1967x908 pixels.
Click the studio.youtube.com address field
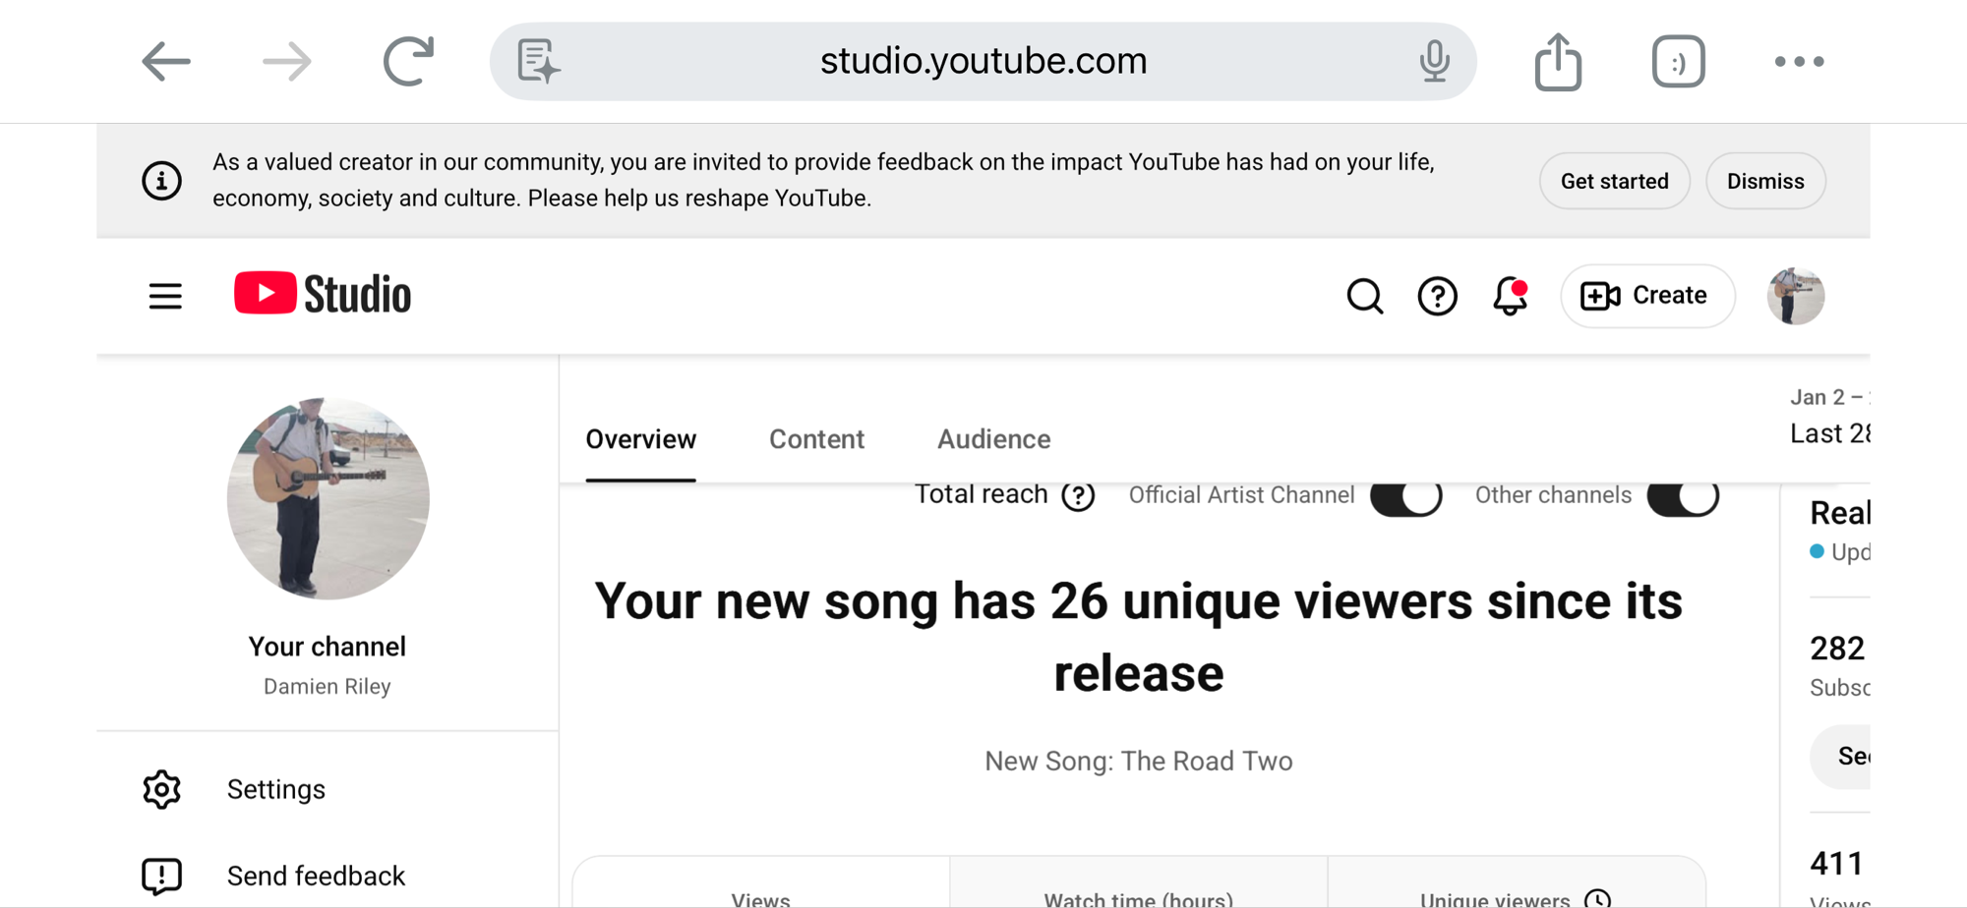983,61
